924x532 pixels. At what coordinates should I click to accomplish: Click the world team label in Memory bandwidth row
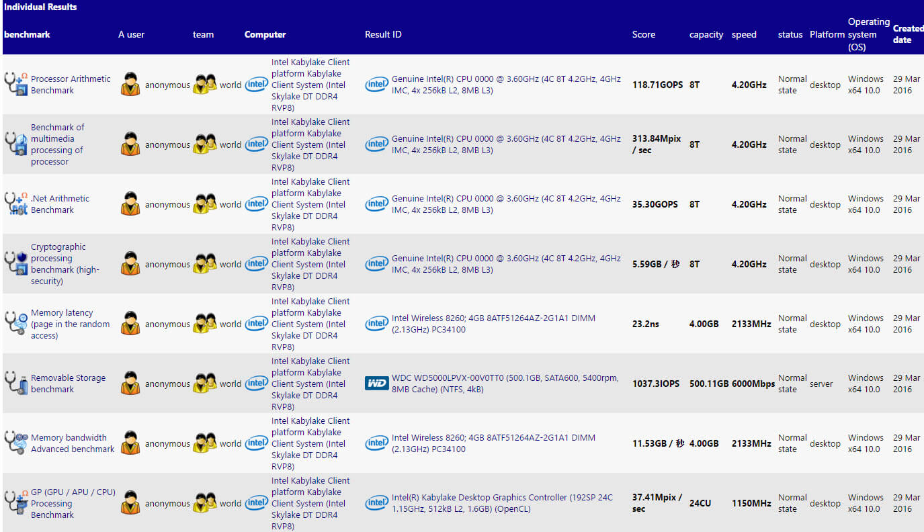pos(230,443)
